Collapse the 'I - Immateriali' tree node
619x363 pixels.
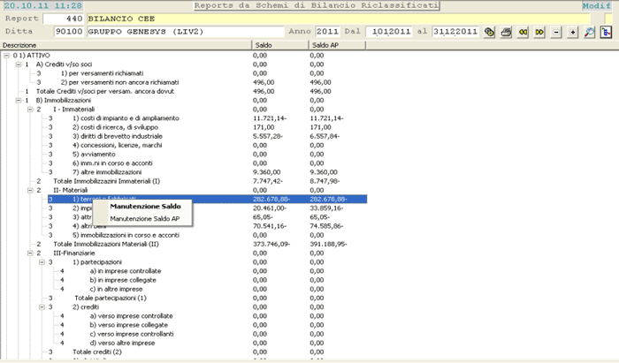tap(29, 109)
